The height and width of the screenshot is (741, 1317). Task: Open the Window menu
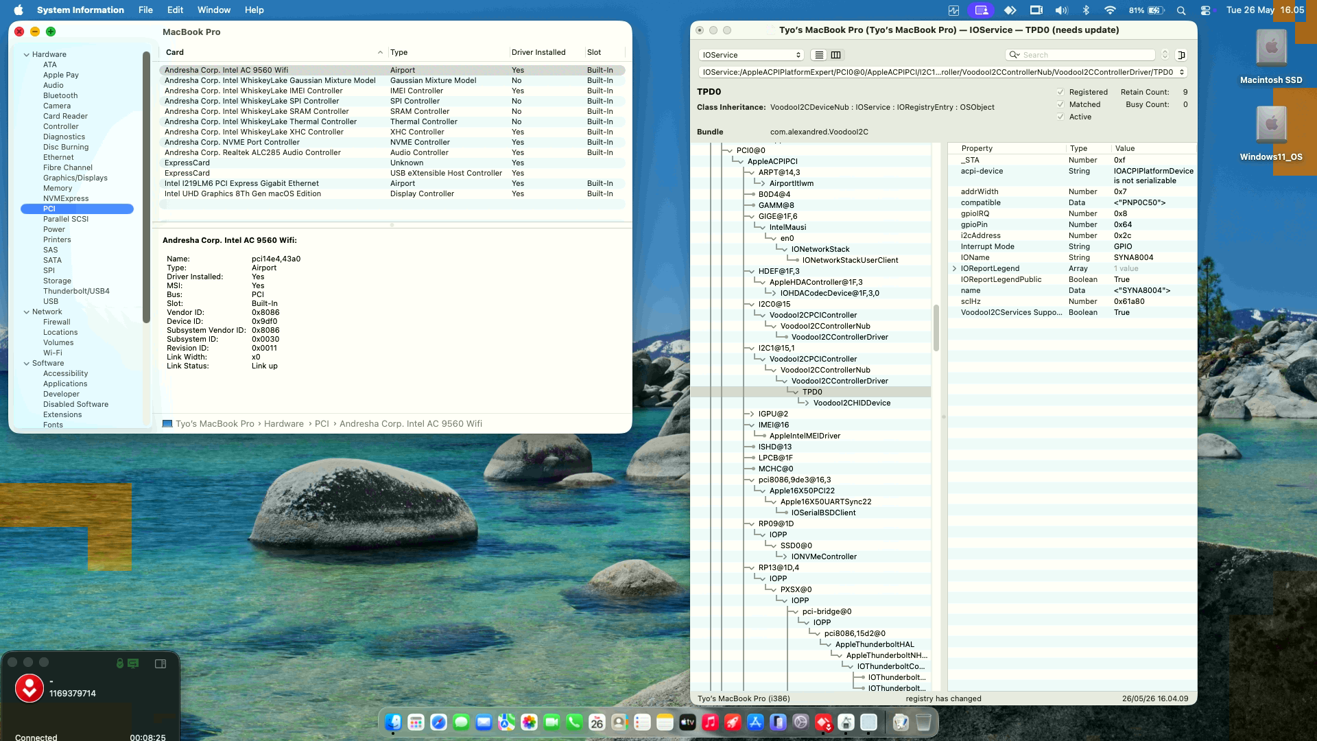(214, 10)
